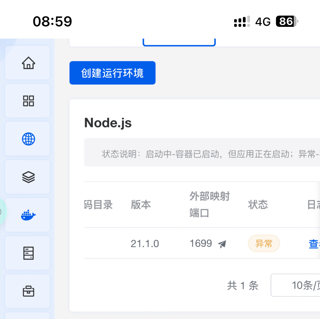Open the four-squares grid sidebar icon

28,101
